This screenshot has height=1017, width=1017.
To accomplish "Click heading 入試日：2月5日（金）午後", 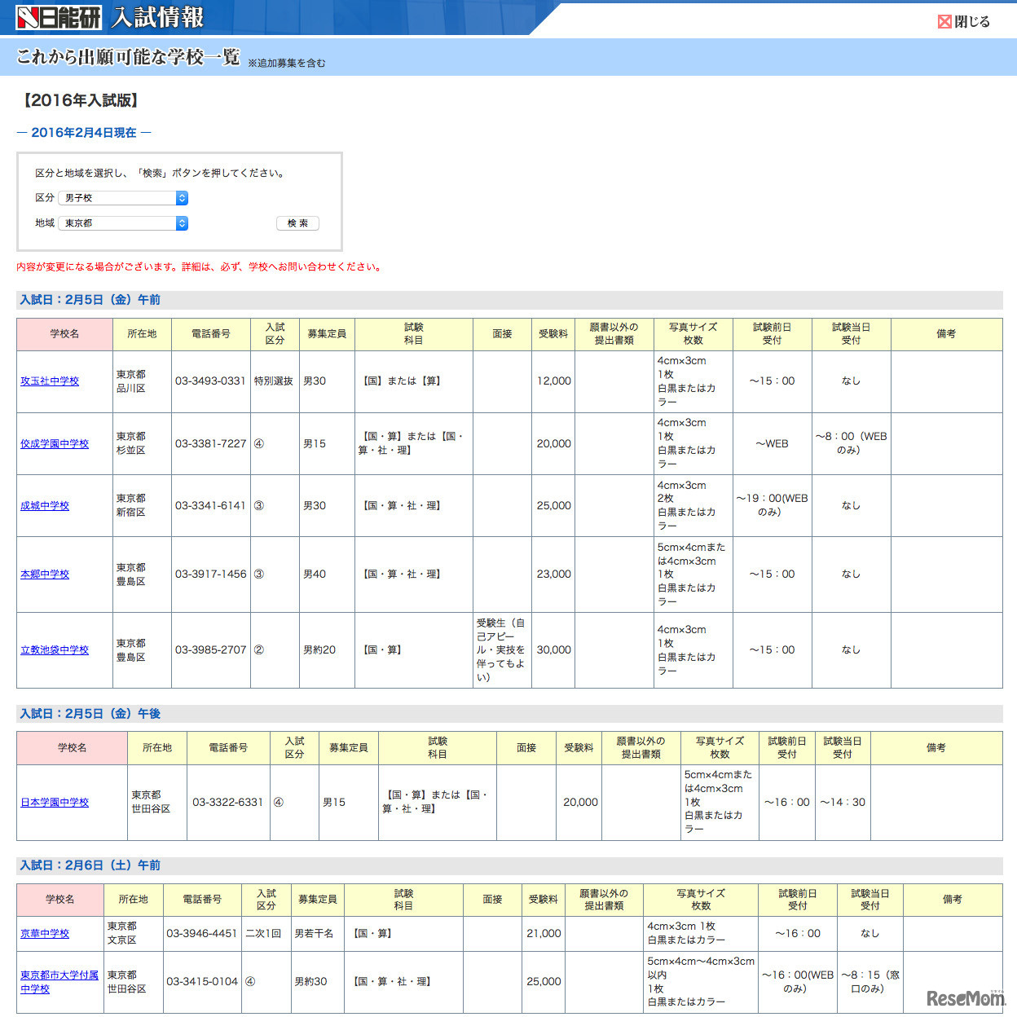I will [90, 714].
